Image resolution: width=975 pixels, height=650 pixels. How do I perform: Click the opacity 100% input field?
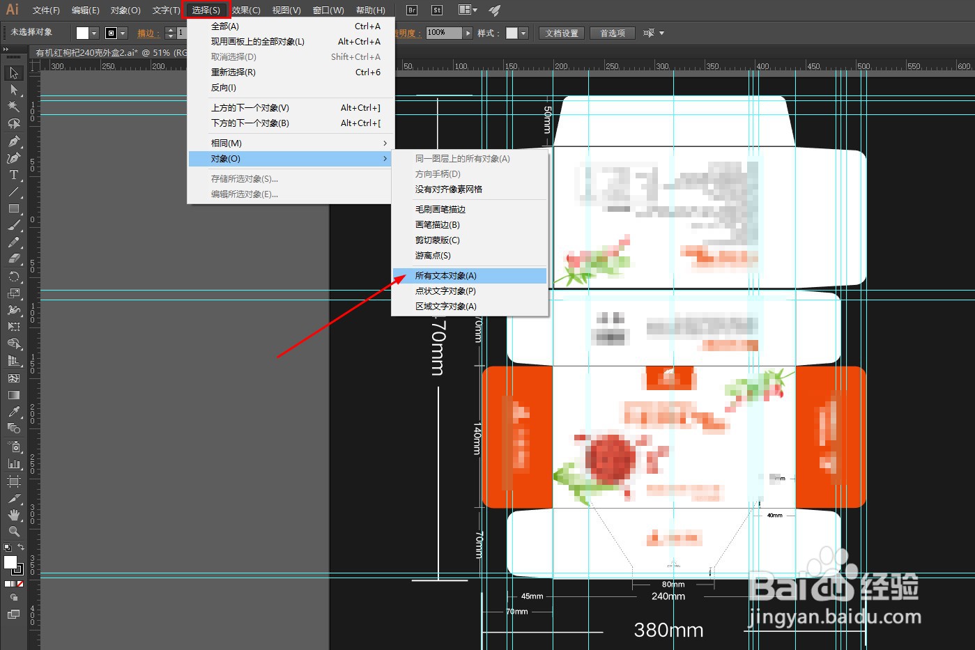click(x=444, y=33)
